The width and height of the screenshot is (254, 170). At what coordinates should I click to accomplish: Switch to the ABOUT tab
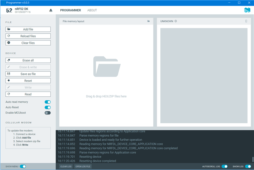pos(92,10)
